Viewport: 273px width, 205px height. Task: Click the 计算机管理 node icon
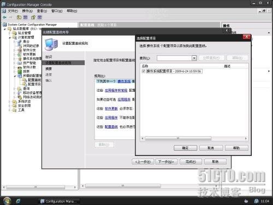click(x=15, y=37)
